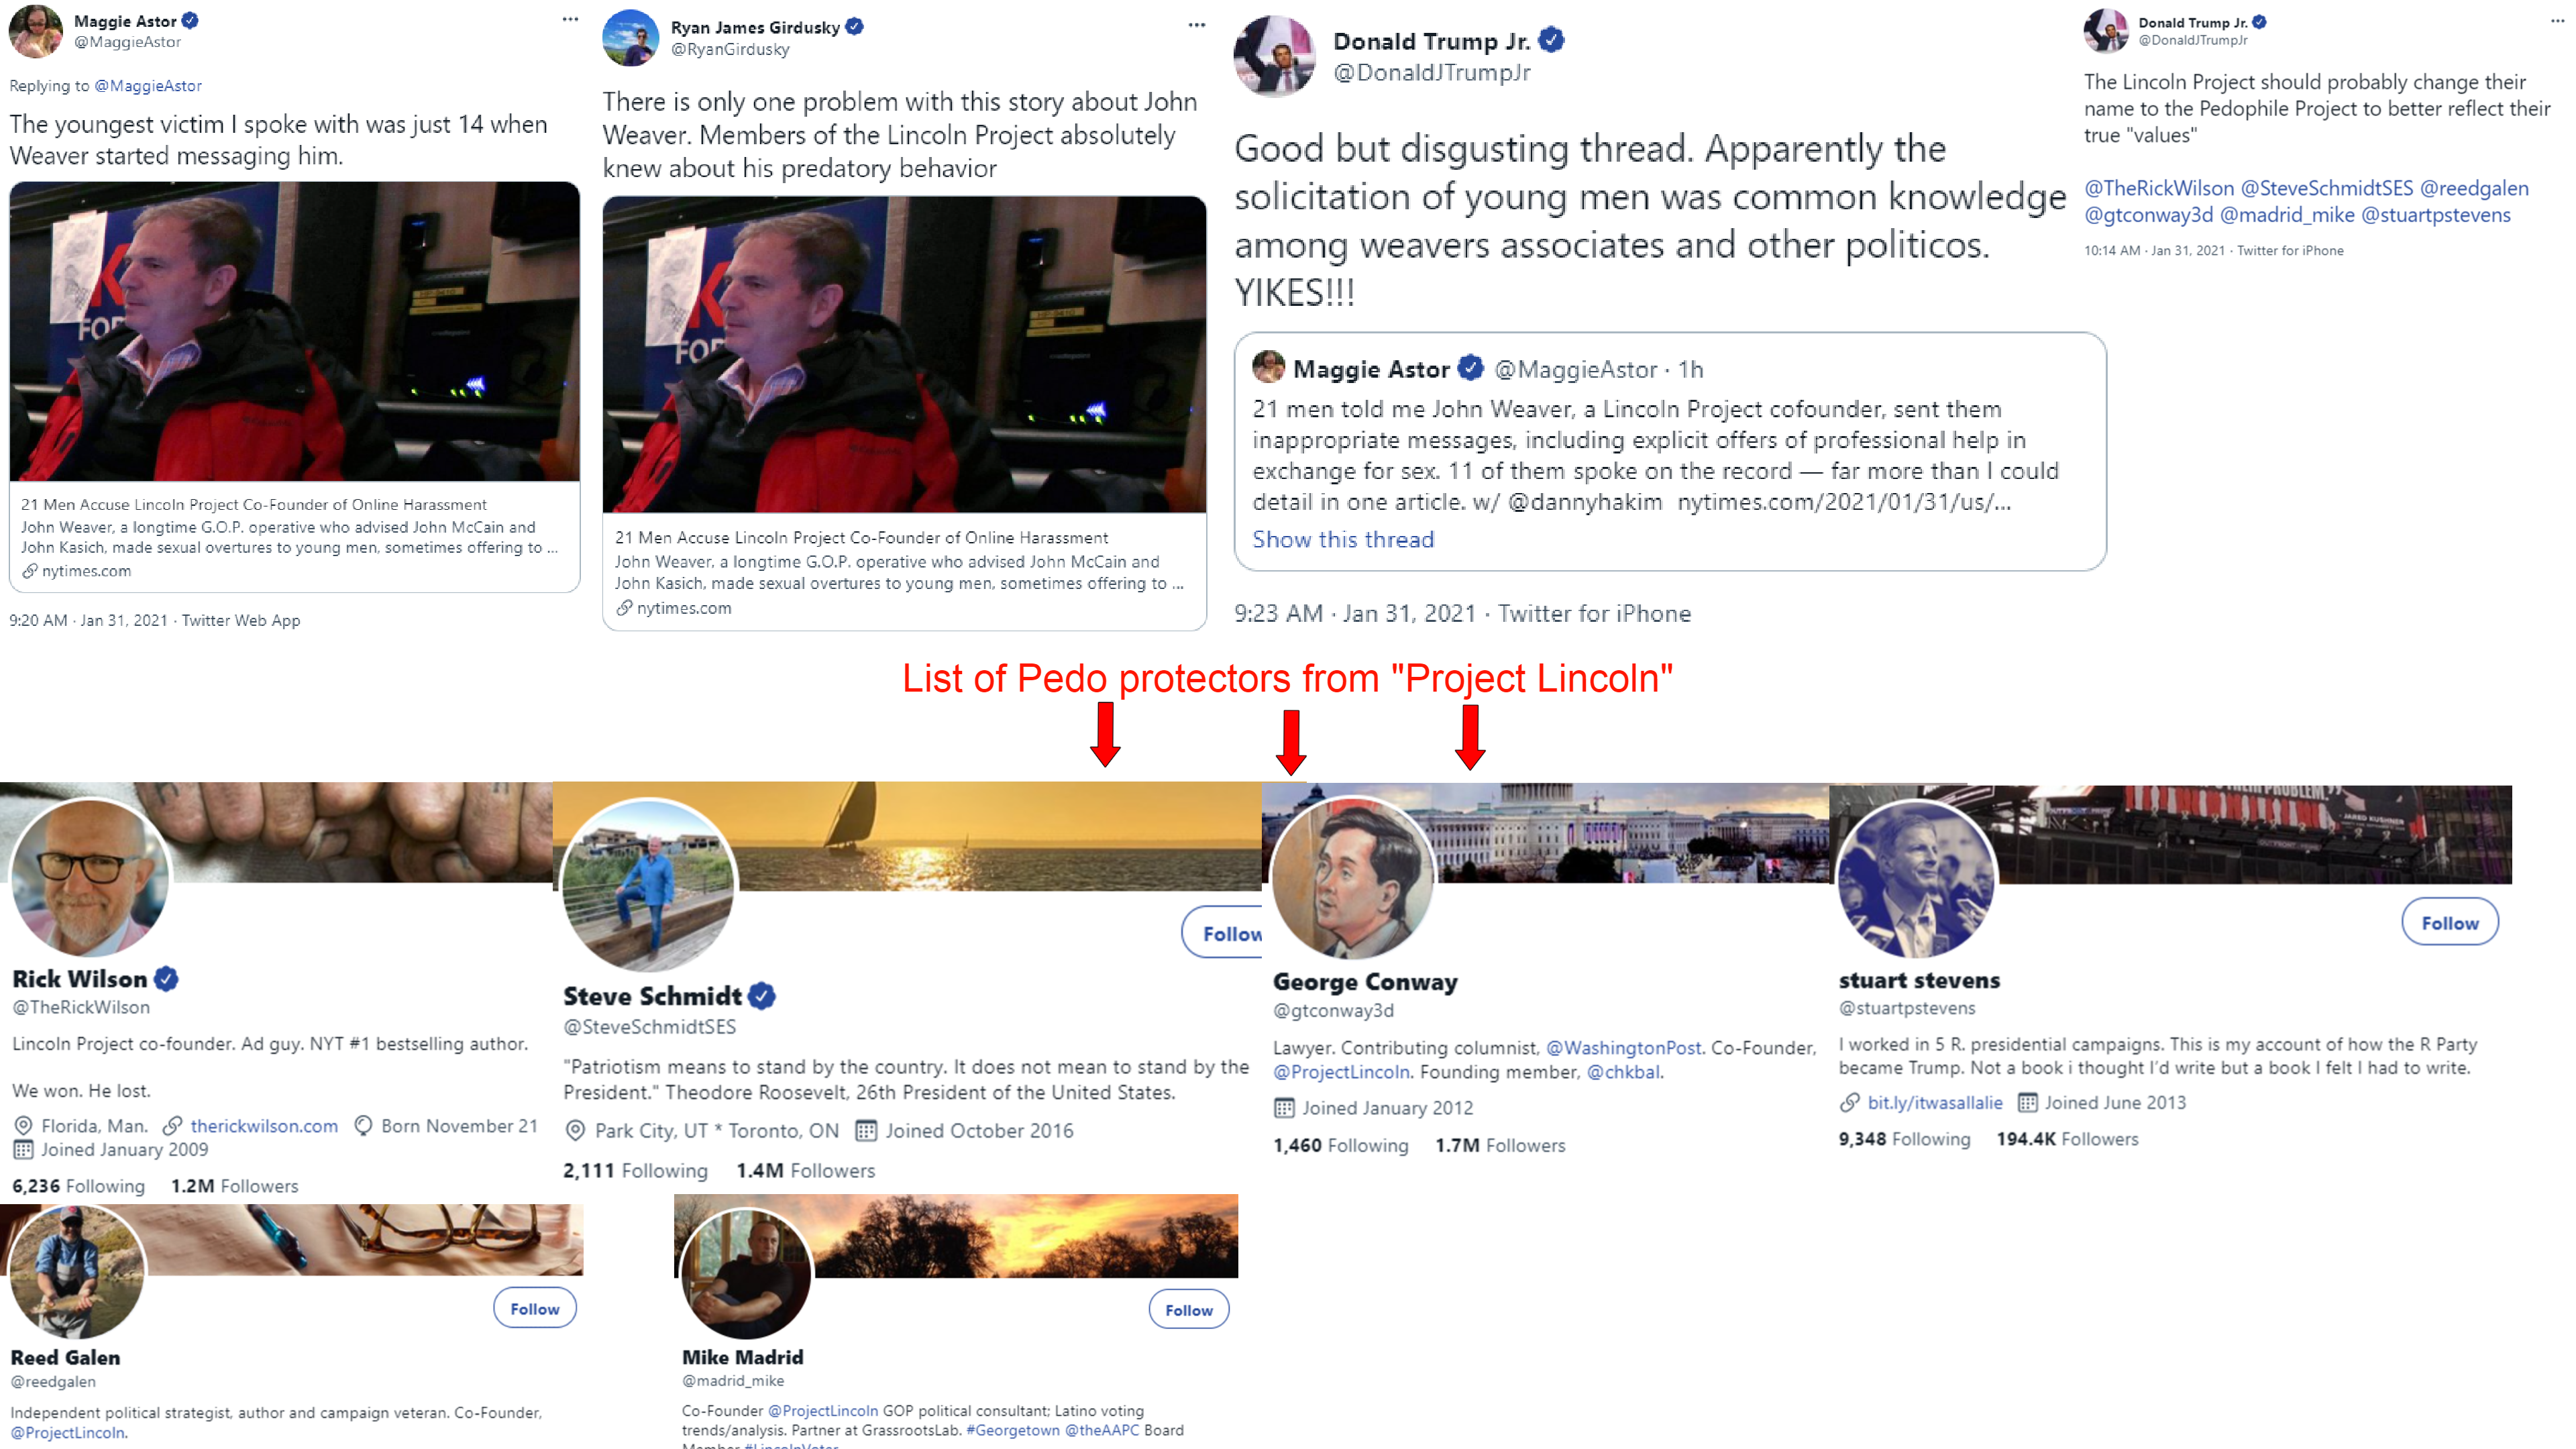2576x1449 pixels.
Task: Click the link icon beside nytimes.com in Maggie's card
Action: point(30,571)
